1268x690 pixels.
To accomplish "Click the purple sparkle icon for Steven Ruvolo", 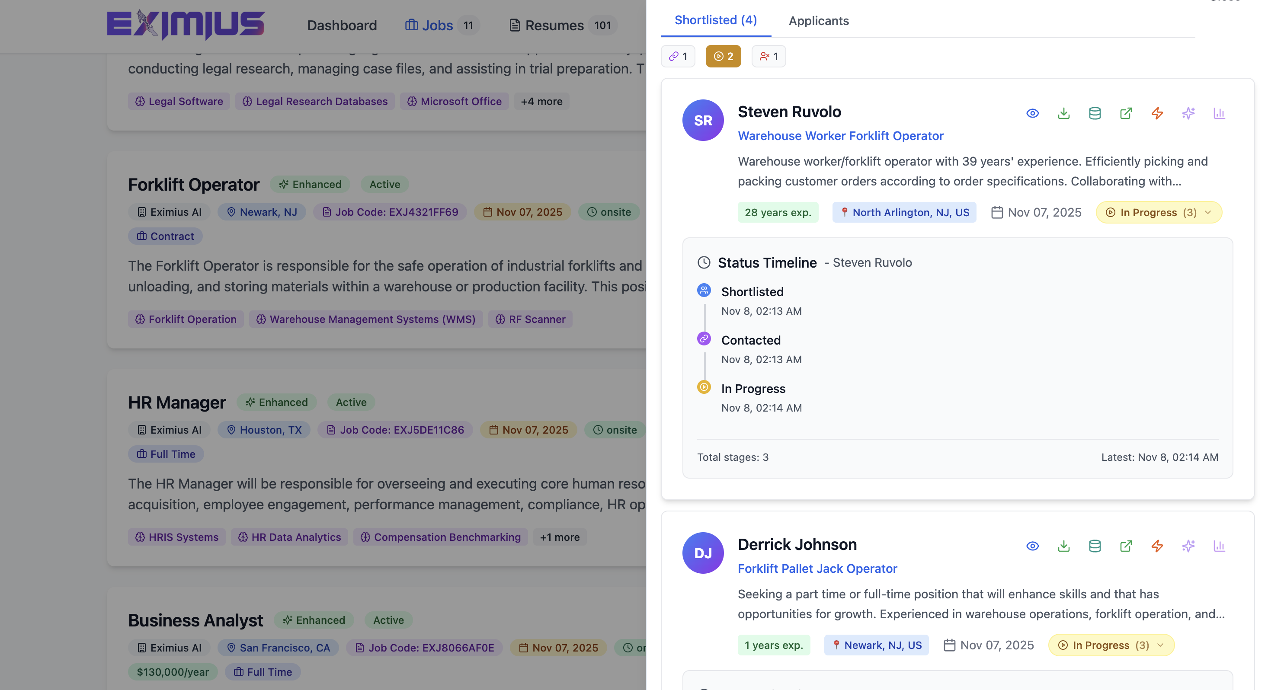I will coord(1188,114).
